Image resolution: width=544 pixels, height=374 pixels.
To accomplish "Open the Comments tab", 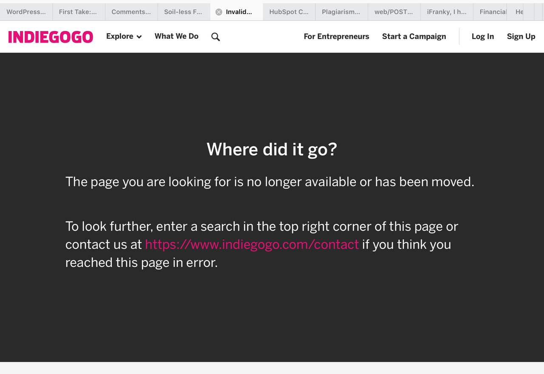I will [x=131, y=12].
